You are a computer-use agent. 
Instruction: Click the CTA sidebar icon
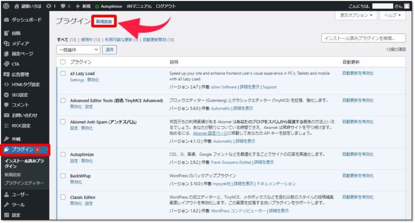click(7, 64)
